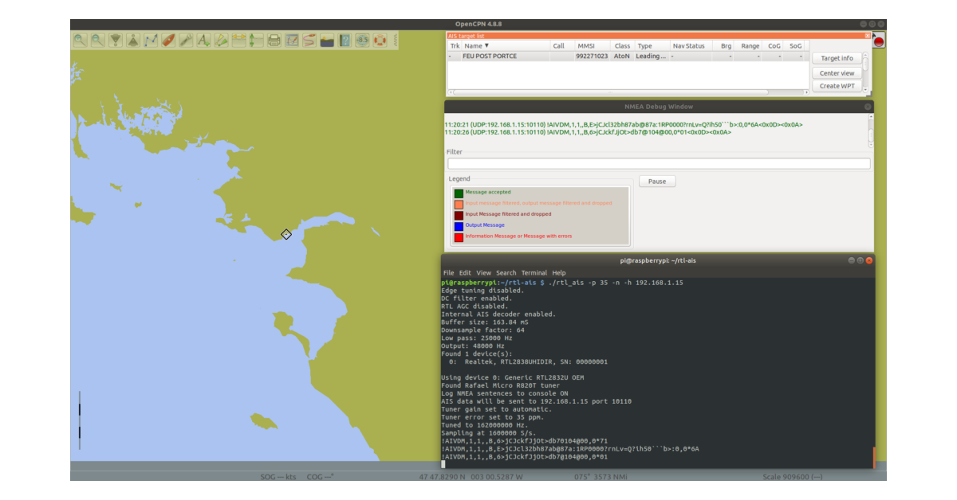Click the Zoom In magnifier tool
Screen dimensions: 957x500
(x=80, y=40)
